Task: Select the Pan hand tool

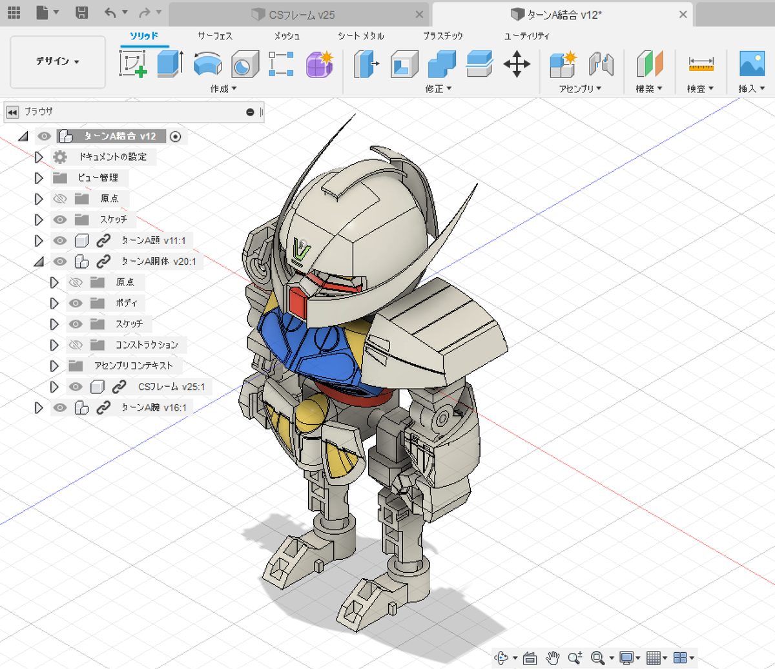Action: [x=552, y=658]
